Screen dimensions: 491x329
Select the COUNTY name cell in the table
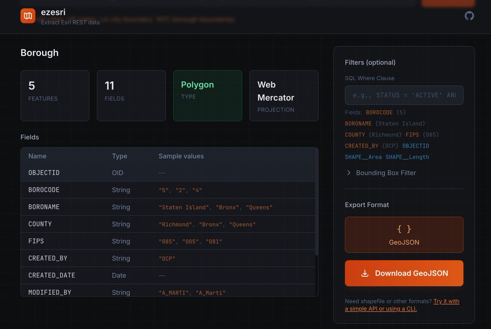[40, 224]
